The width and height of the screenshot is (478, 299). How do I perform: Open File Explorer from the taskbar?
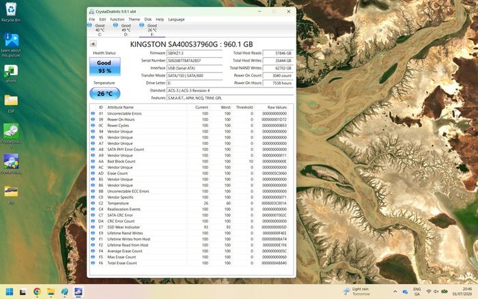51,291
